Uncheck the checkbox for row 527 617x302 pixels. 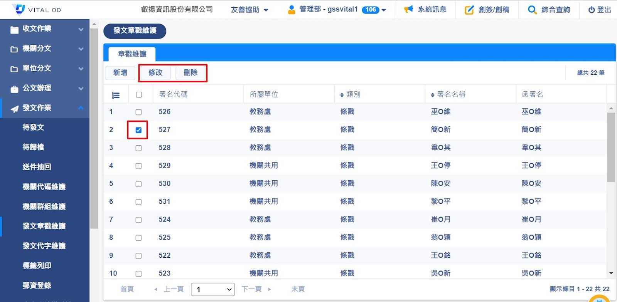[x=138, y=130]
